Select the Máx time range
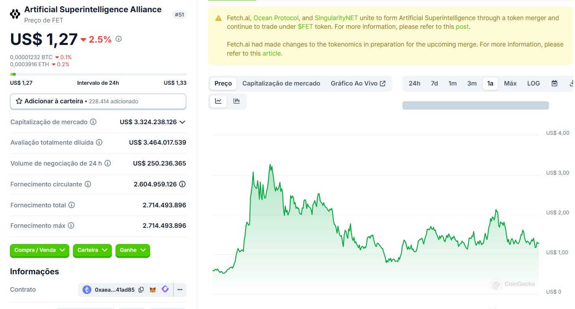This screenshot has height=309, width=575. 510,84
